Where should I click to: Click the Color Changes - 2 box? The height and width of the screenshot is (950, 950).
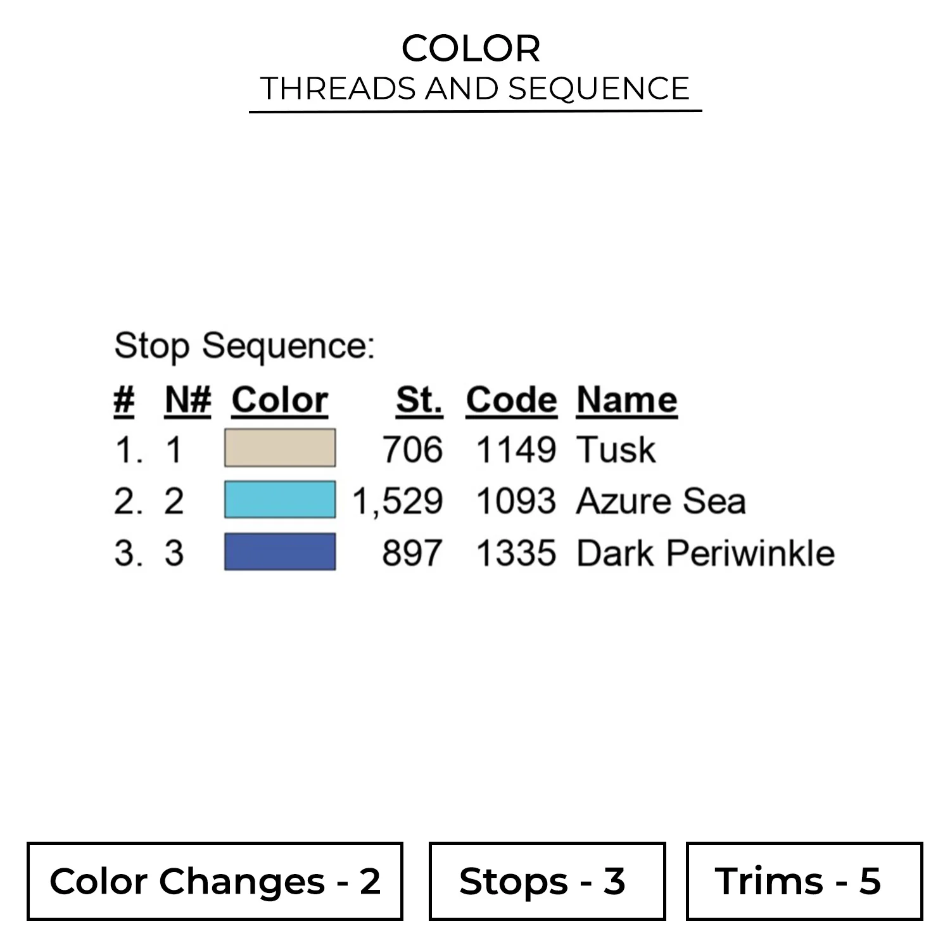coord(215,881)
